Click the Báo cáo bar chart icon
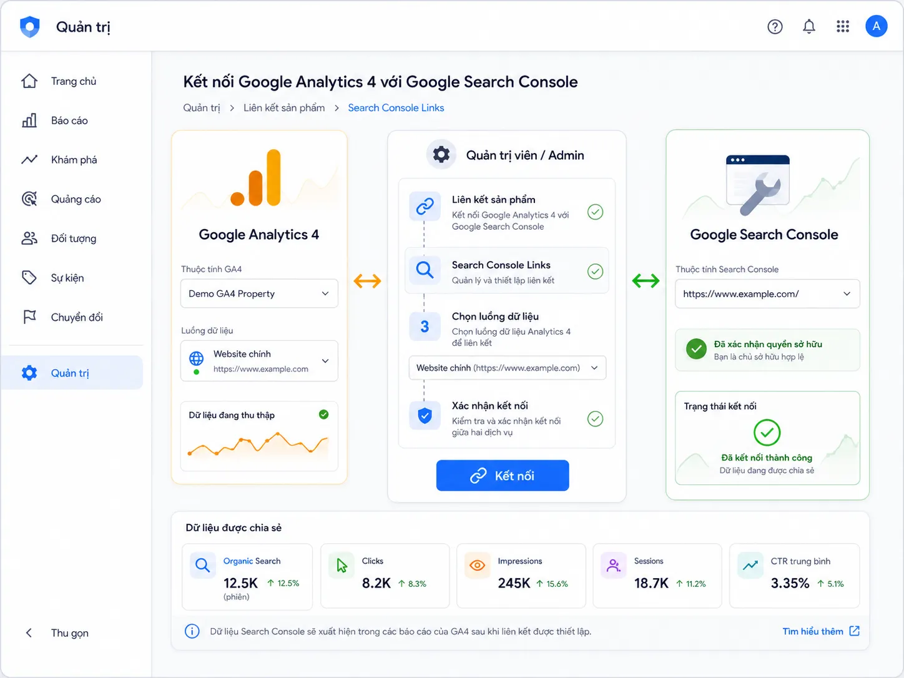904x678 pixels. pos(29,120)
